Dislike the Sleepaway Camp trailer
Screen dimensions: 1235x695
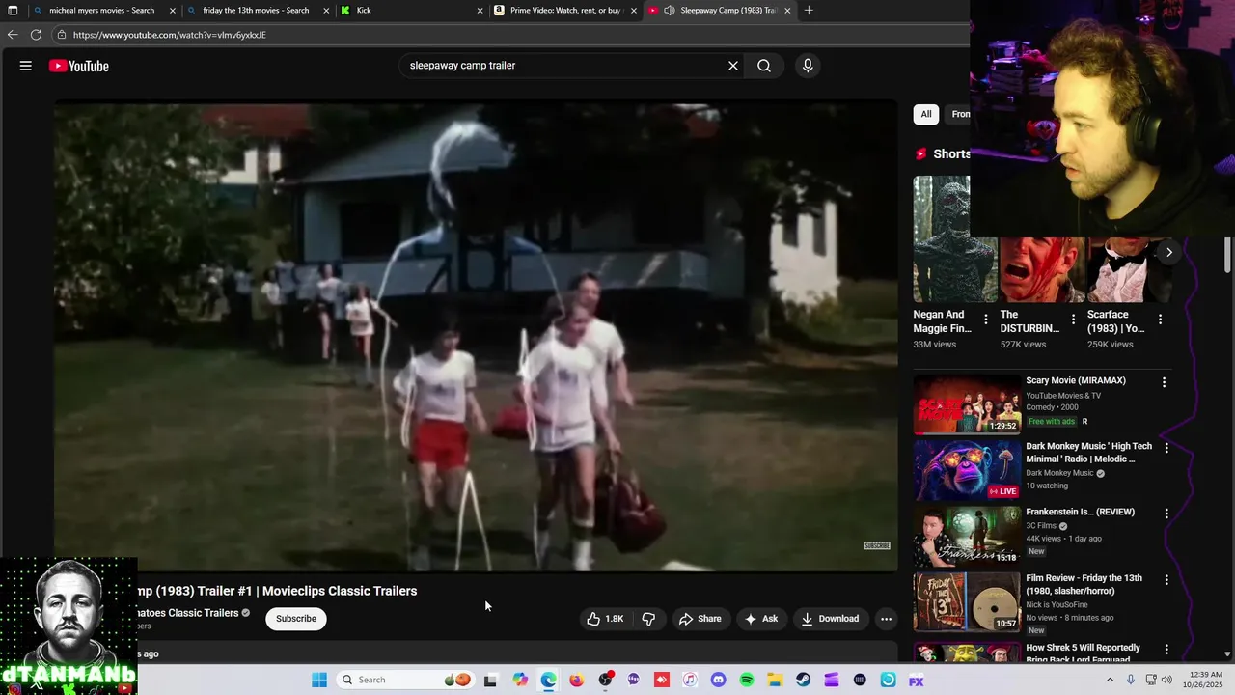click(648, 619)
